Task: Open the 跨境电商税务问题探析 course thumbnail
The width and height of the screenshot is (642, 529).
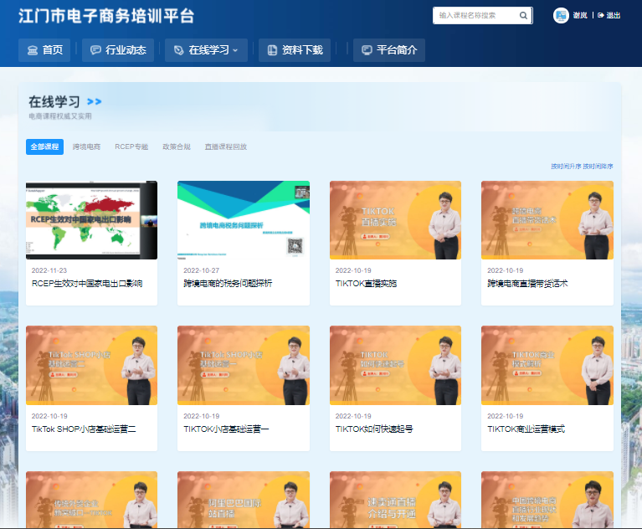Action: tap(244, 220)
